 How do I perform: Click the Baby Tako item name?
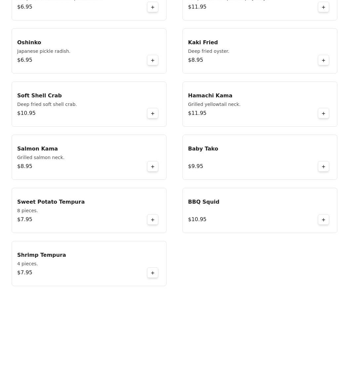[x=203, y=149]
